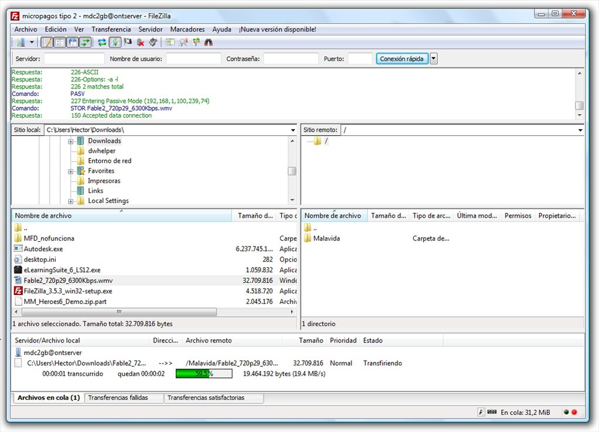The image size is (599, 432).
Task: Cancel the current operation
Action: click(x=128, y=42)
